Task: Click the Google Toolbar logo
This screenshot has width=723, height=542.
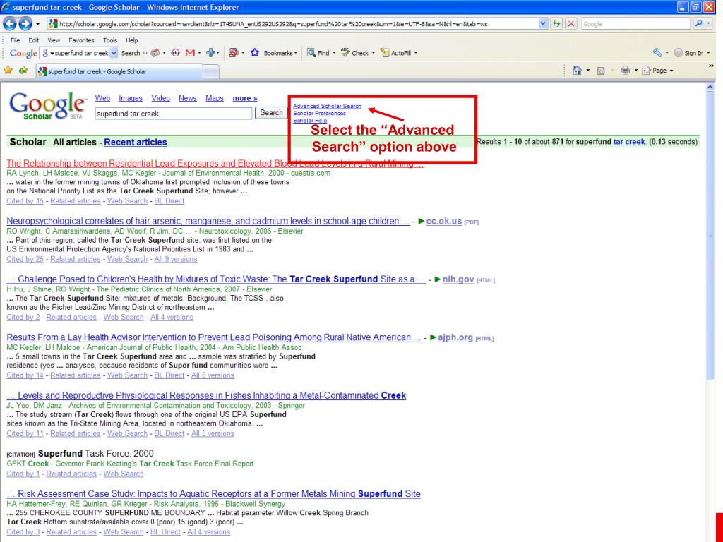Action: (x=23, y=53)
